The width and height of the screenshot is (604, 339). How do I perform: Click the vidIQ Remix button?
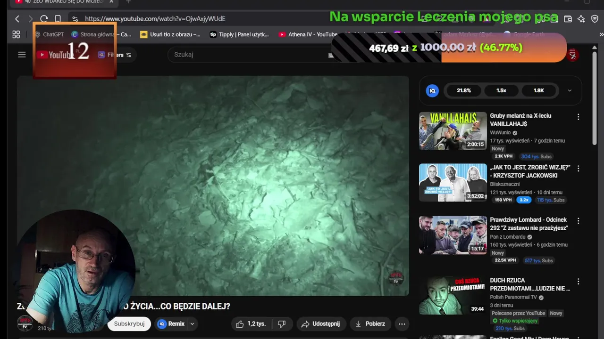point(171,324)
